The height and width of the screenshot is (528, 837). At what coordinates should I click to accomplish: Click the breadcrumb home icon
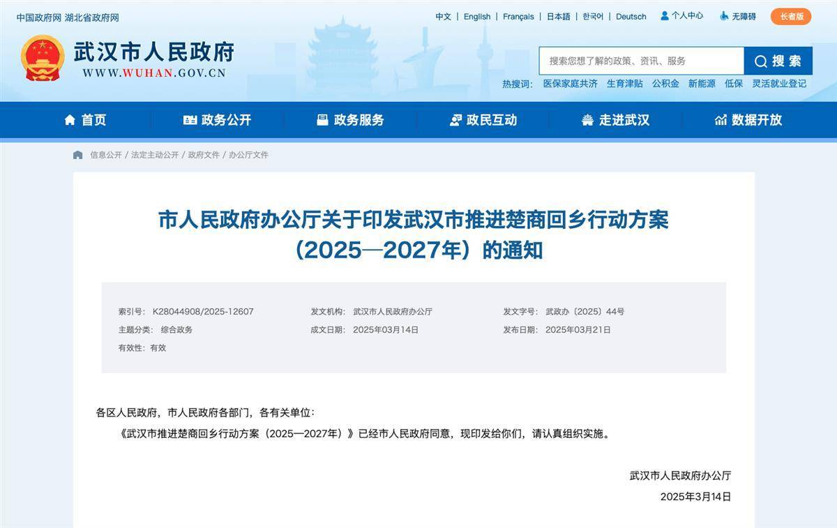(78, 155)
